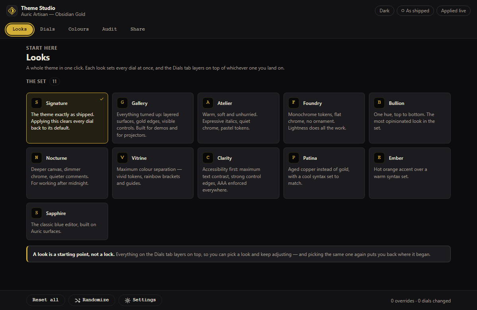Click the Gallery look letter badge
The height and width of the screenshot is (310, 477).
coord(122,103)
